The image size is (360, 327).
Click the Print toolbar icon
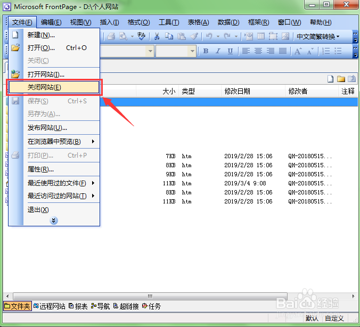(111, 36)
